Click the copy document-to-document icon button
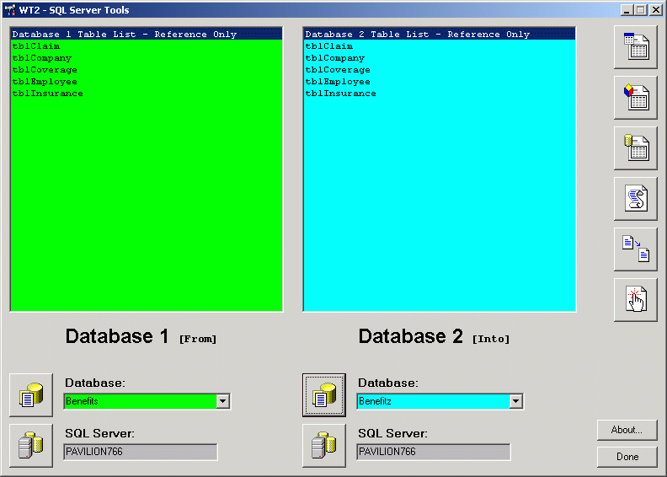 click(x=636, y=249)
